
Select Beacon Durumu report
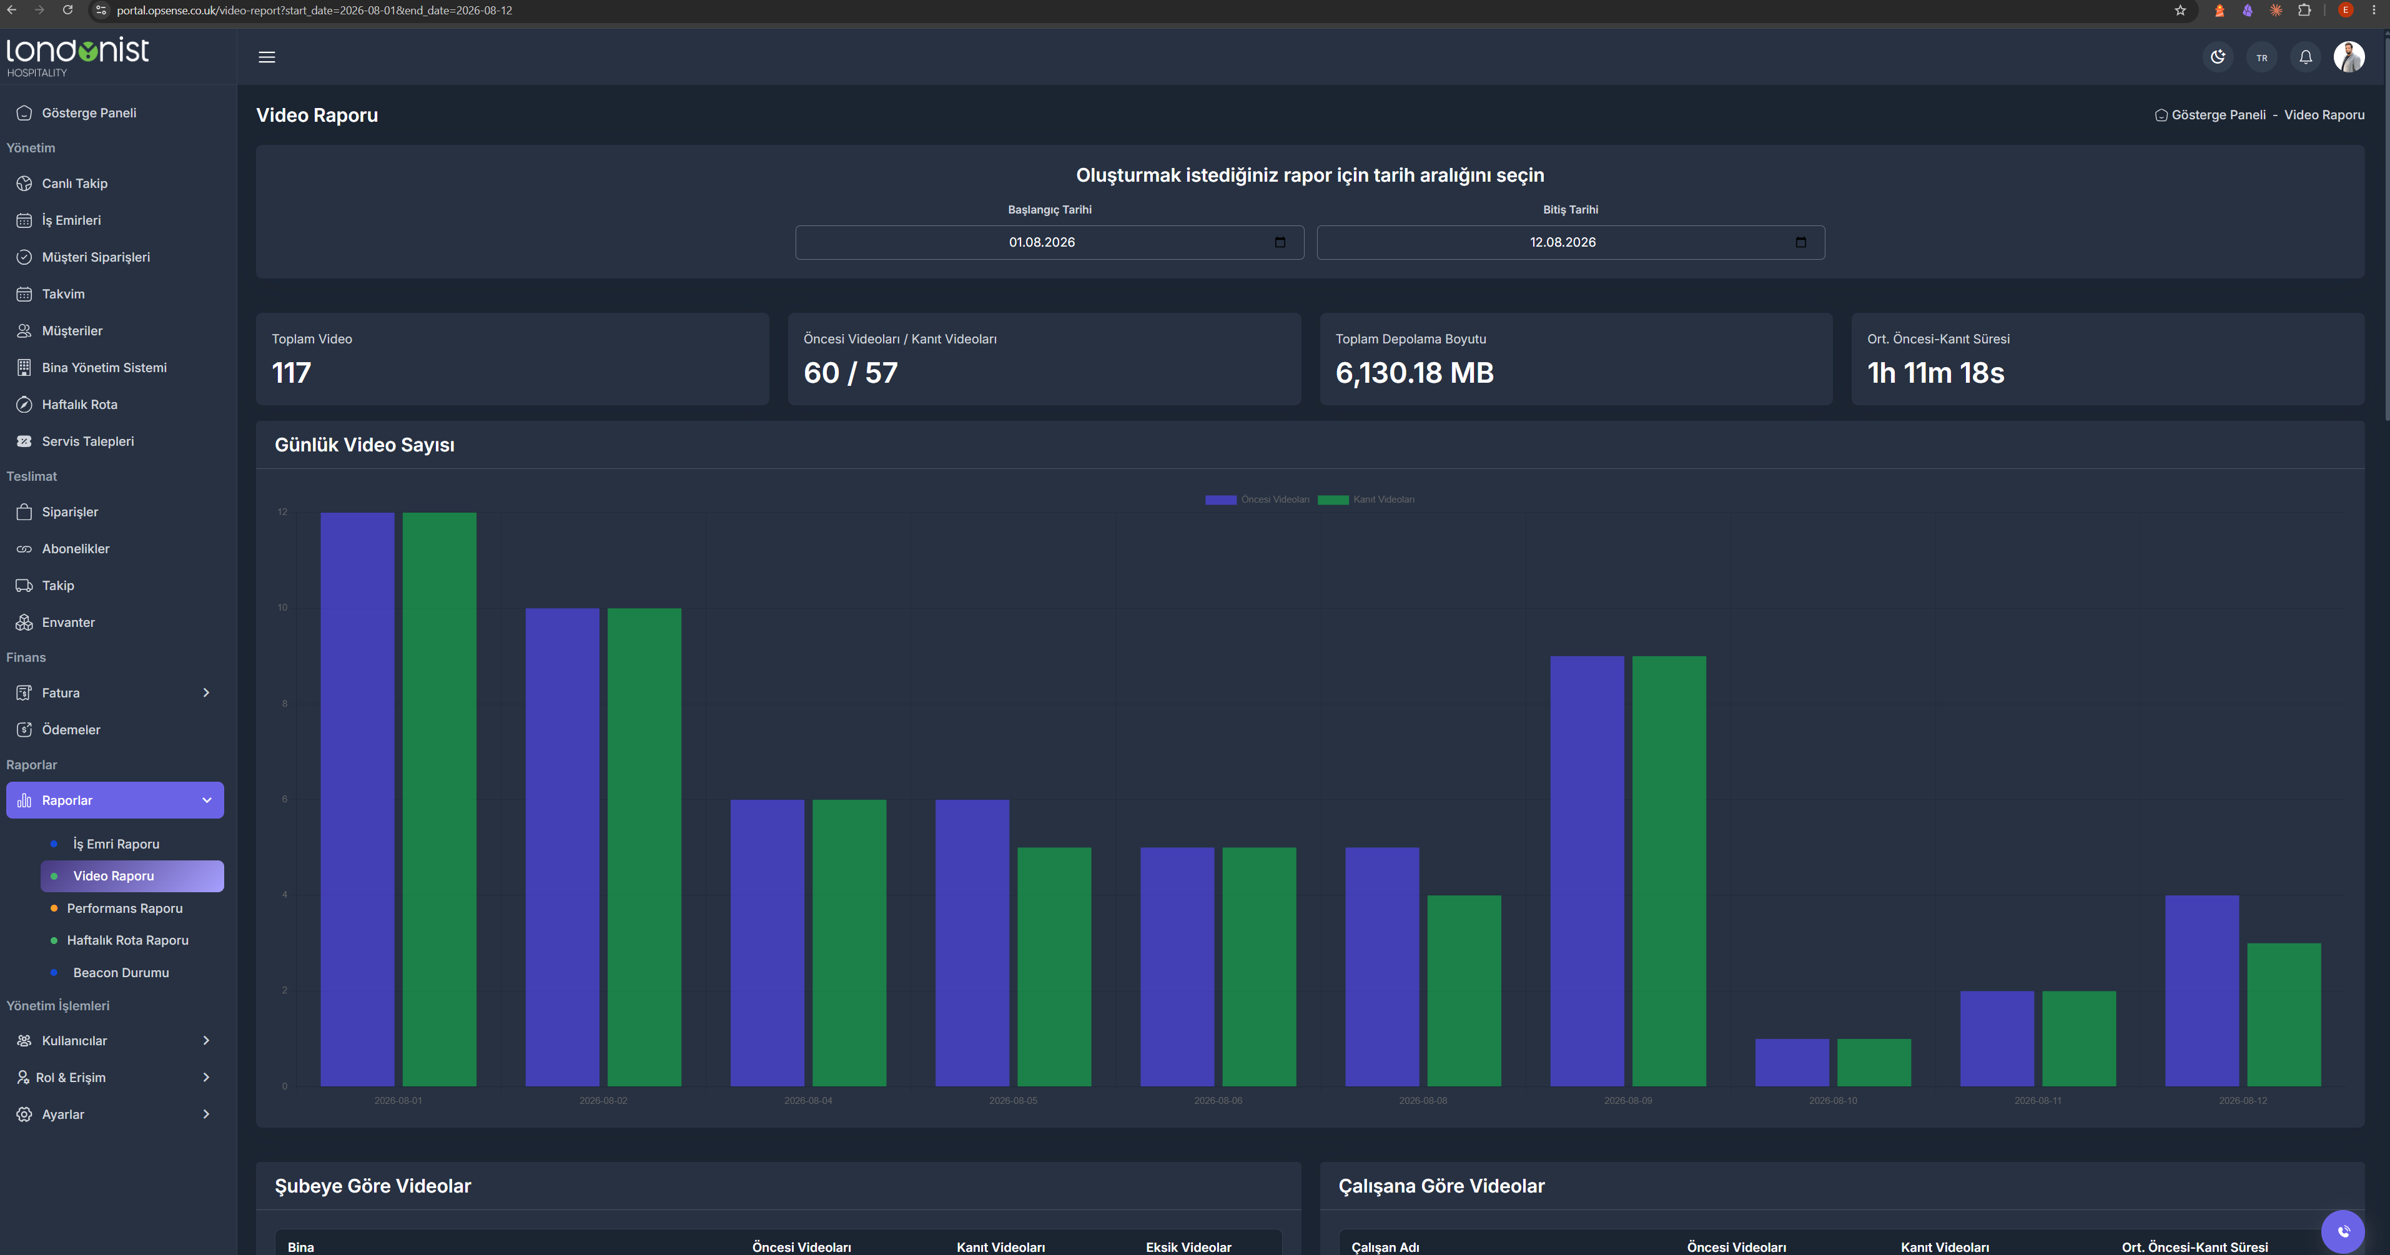(121, 972)
